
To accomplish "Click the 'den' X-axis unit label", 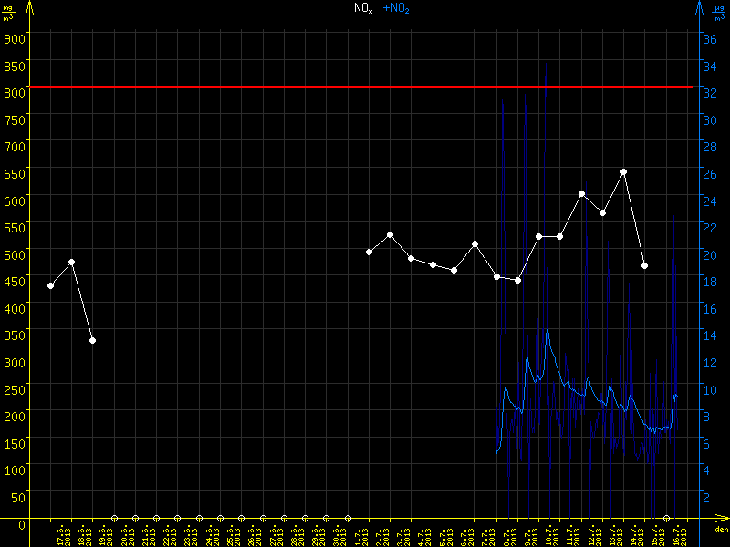I will pyautogui.click(x=720, y=530).
